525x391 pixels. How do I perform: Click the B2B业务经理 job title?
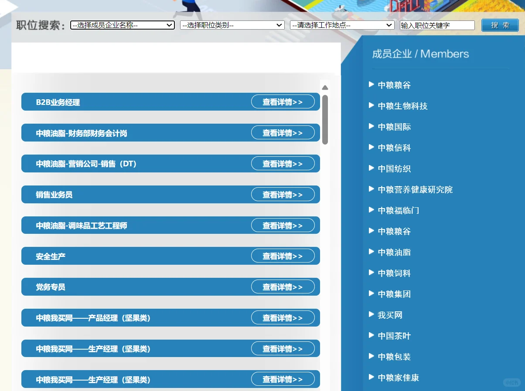tap(58, 102)
